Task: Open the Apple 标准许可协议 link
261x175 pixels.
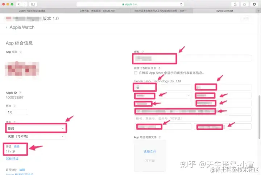Action: 20,174
